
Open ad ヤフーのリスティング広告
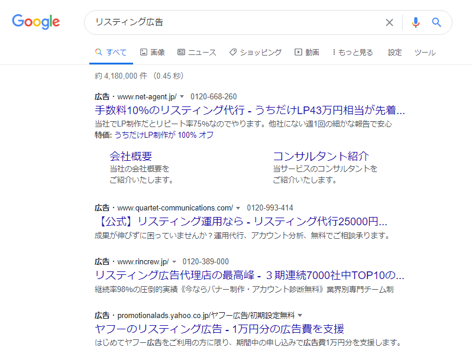(x=219, y=329)
